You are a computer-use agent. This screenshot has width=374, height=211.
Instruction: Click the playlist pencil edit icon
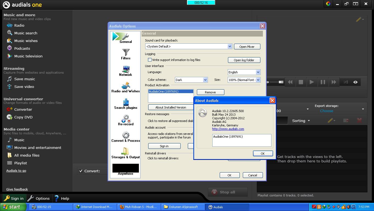click(330, 121)
